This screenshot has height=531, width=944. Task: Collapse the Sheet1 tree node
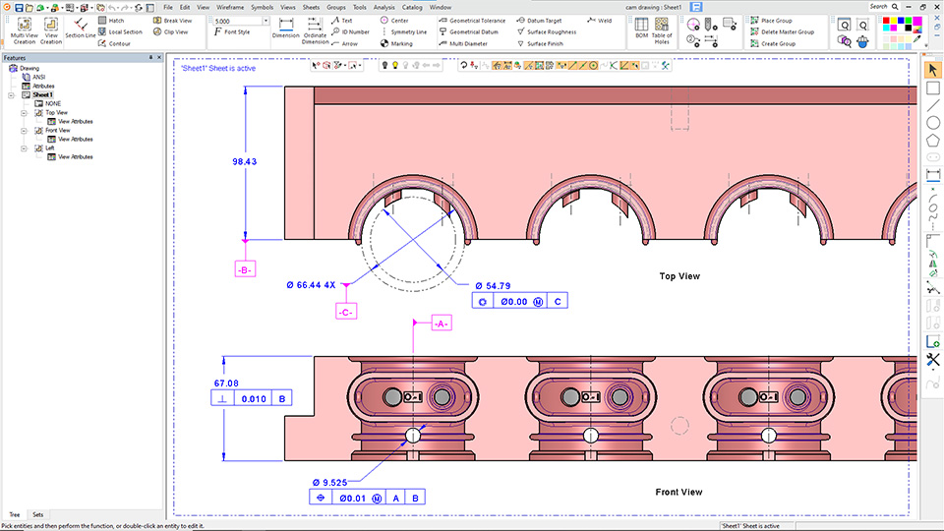tap(11, 95)
